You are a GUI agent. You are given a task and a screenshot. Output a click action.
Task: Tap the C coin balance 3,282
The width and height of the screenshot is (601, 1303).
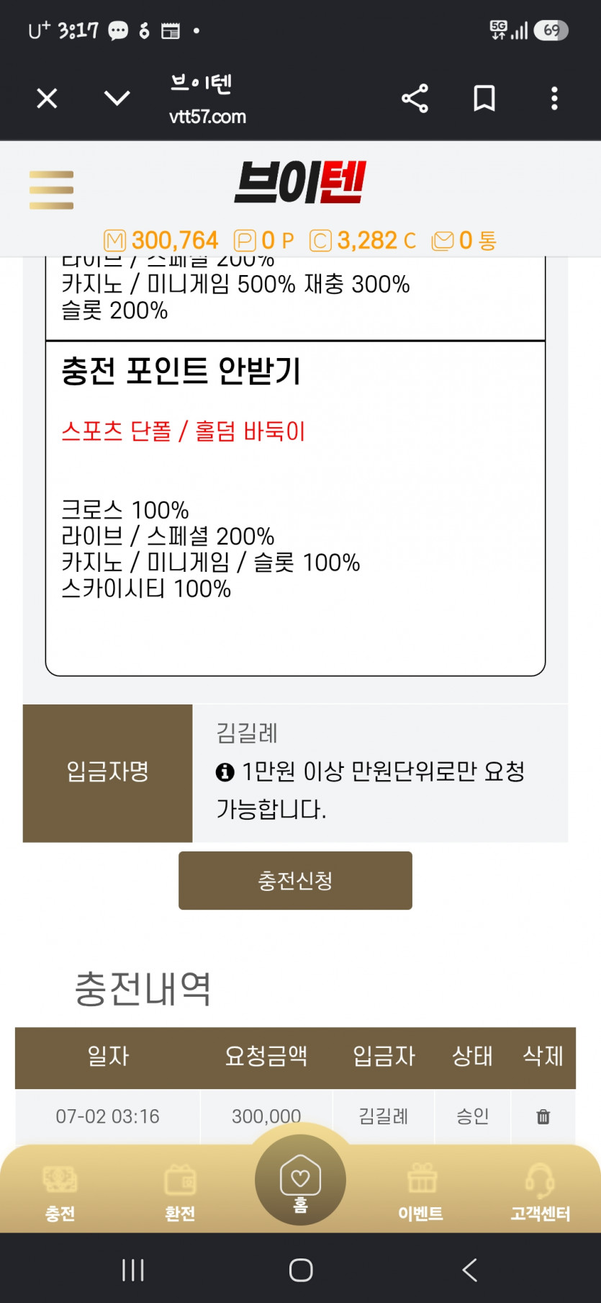point(363,241)
